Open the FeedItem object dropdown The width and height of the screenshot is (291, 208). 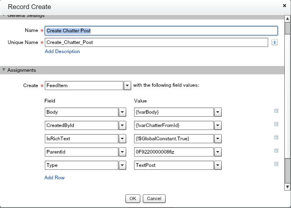(x=127, y=86)
